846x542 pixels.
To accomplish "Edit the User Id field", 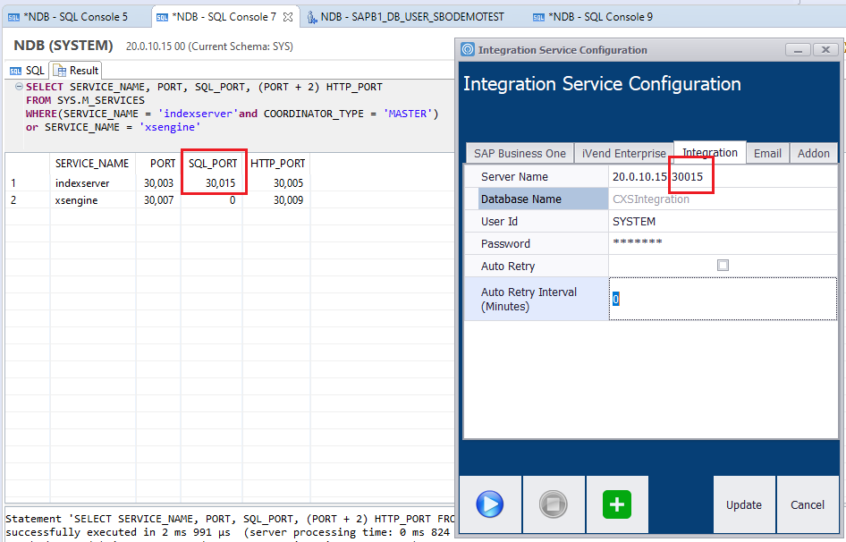I will pyautogui.click(x=723, y=221).
